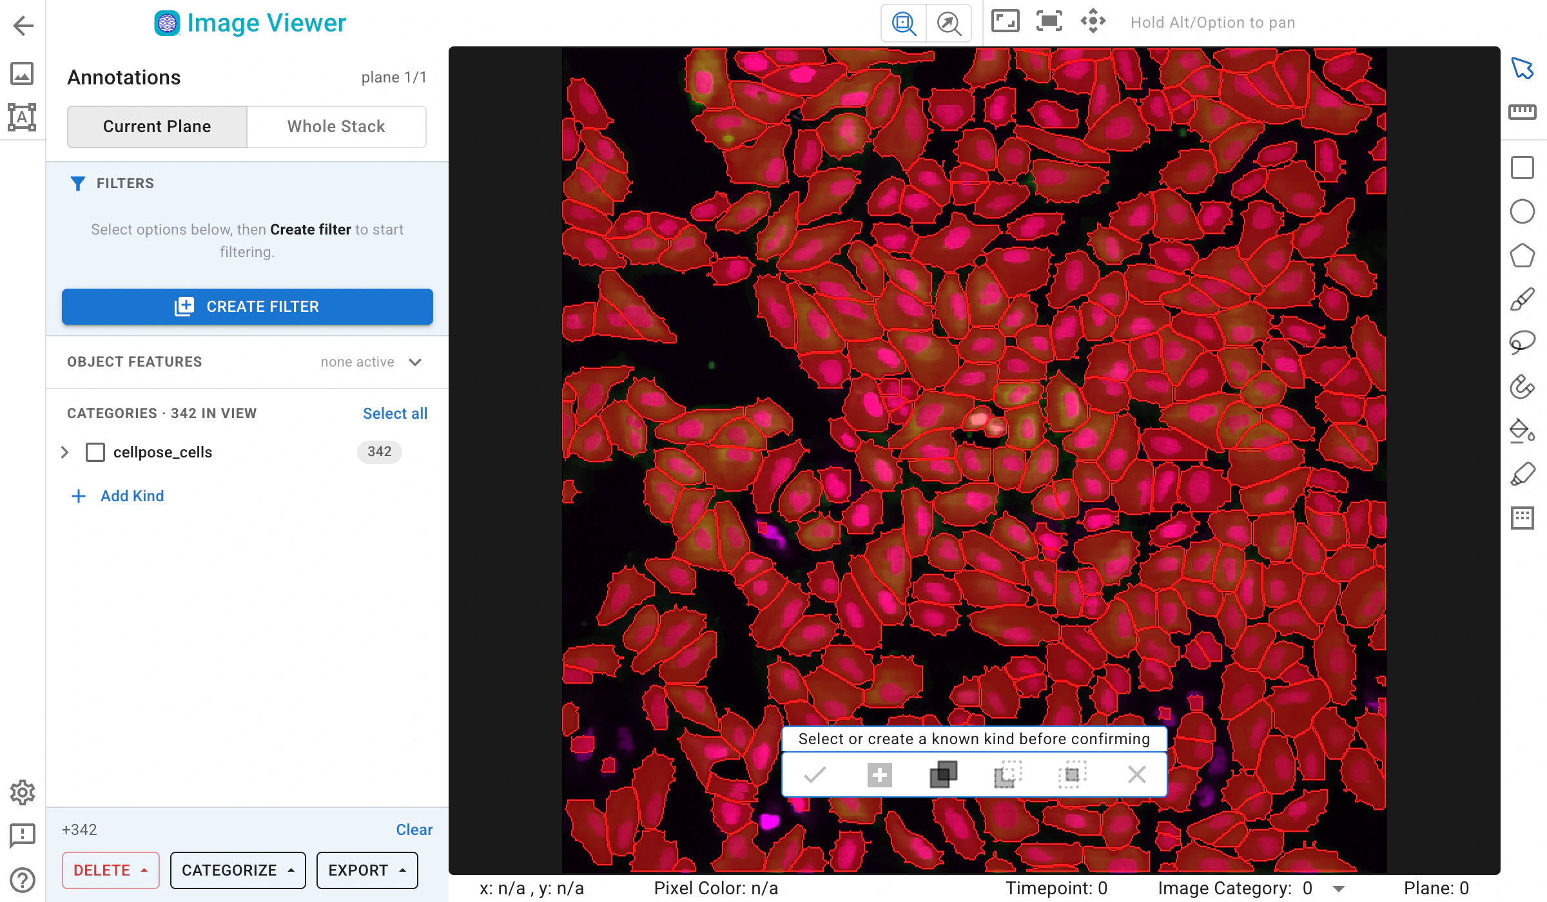Click the add-to-selection plus icon
The width and height of the screenshot is (1547, 902).
click(879, 774)
